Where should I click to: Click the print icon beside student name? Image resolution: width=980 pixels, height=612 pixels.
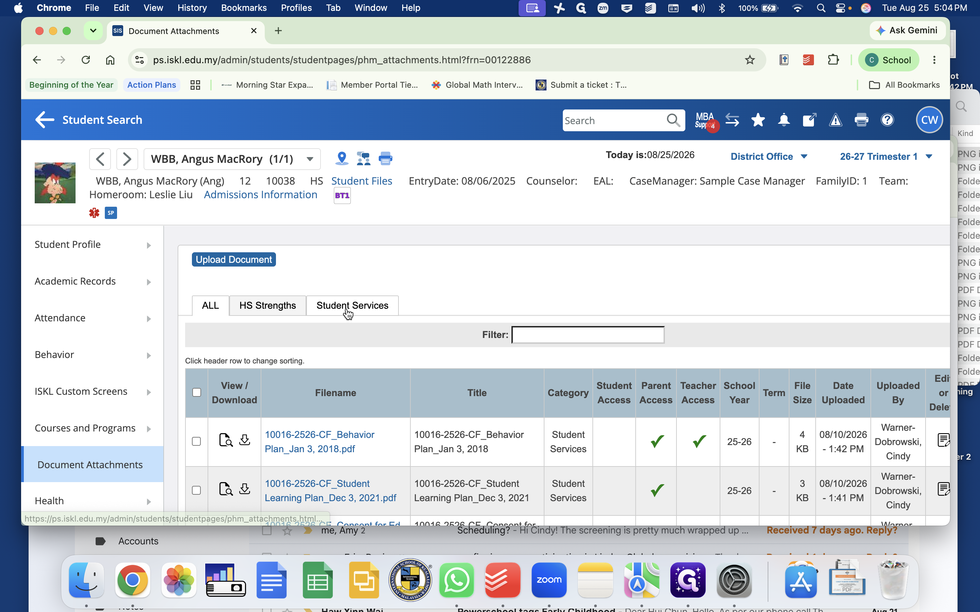(385, 158)
